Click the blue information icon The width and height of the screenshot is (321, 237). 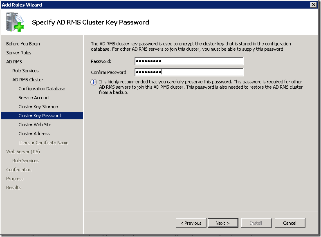[x=94, y=82]
